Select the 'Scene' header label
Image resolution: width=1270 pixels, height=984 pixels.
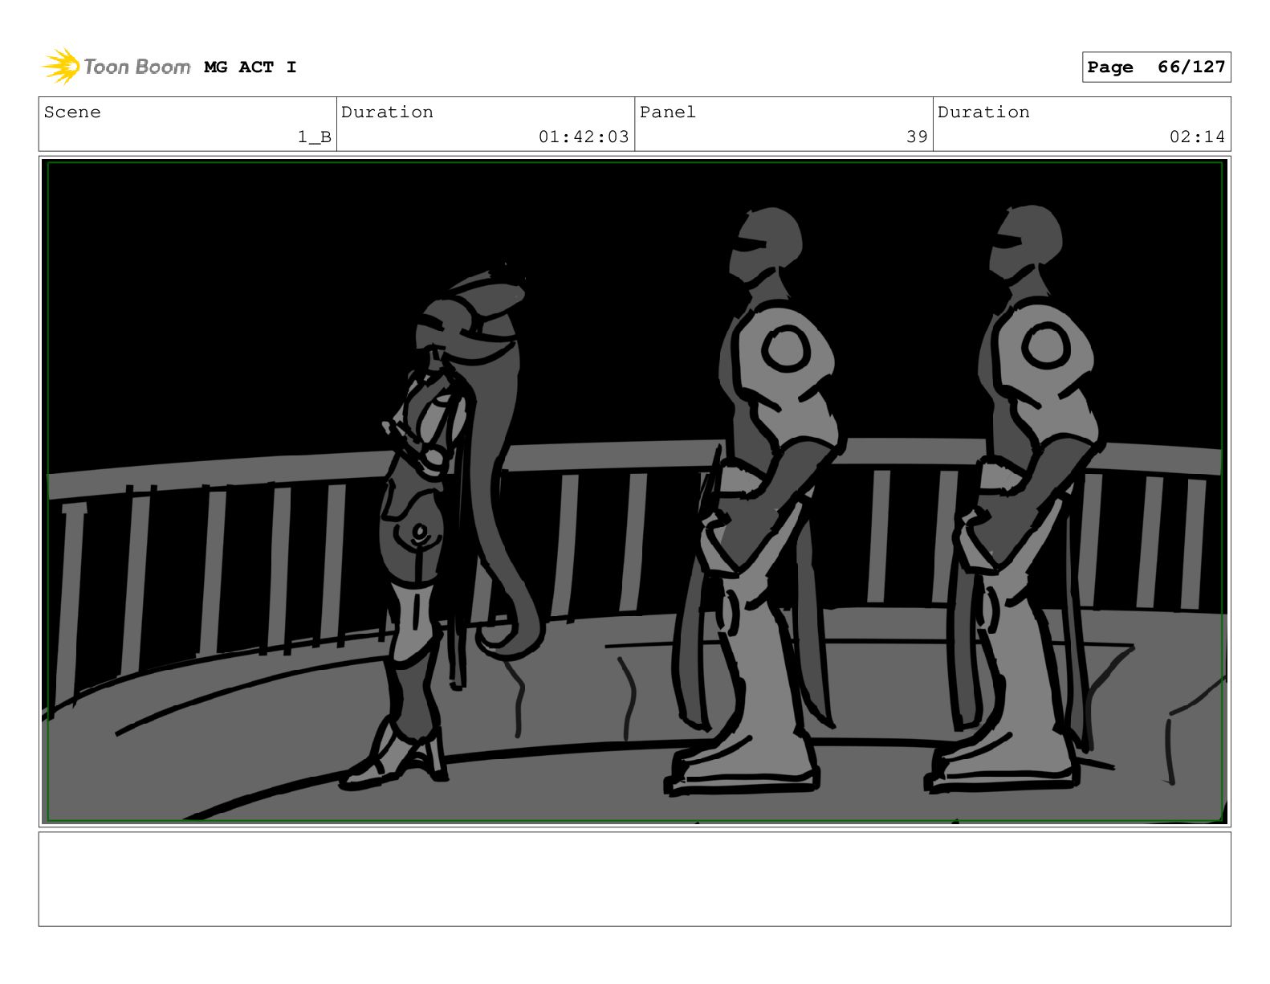[x=72, y=112]
